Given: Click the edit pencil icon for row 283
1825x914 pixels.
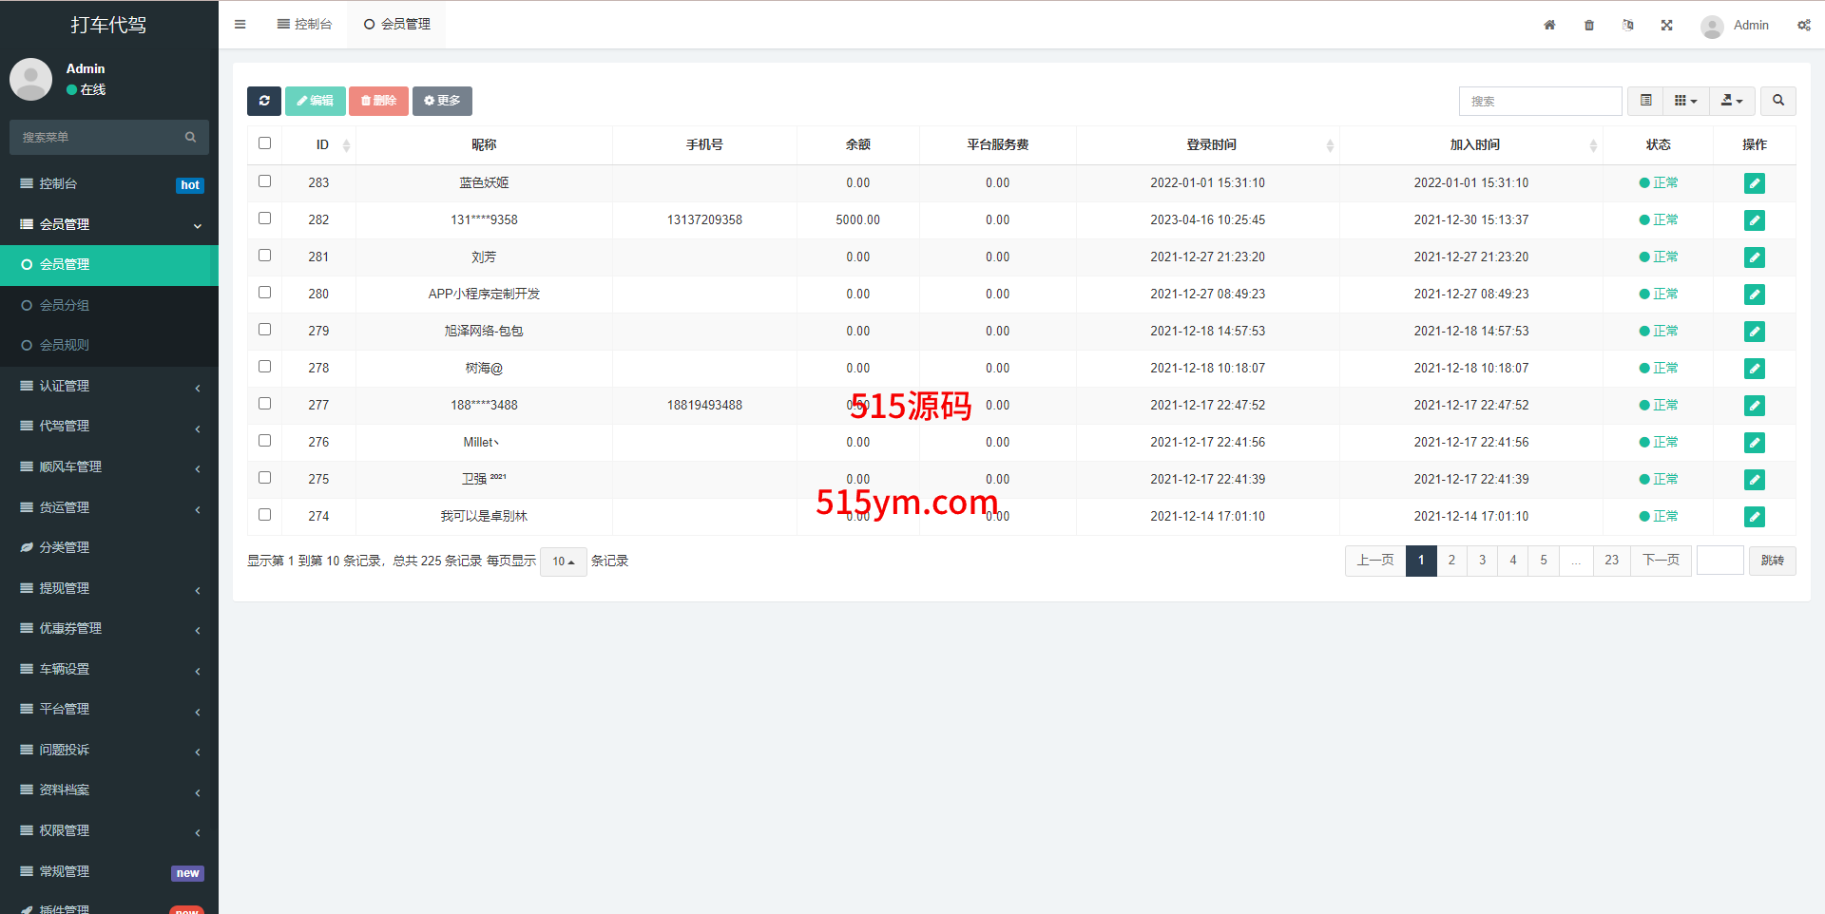Looking at the screenshot, I should point(1754,183).
